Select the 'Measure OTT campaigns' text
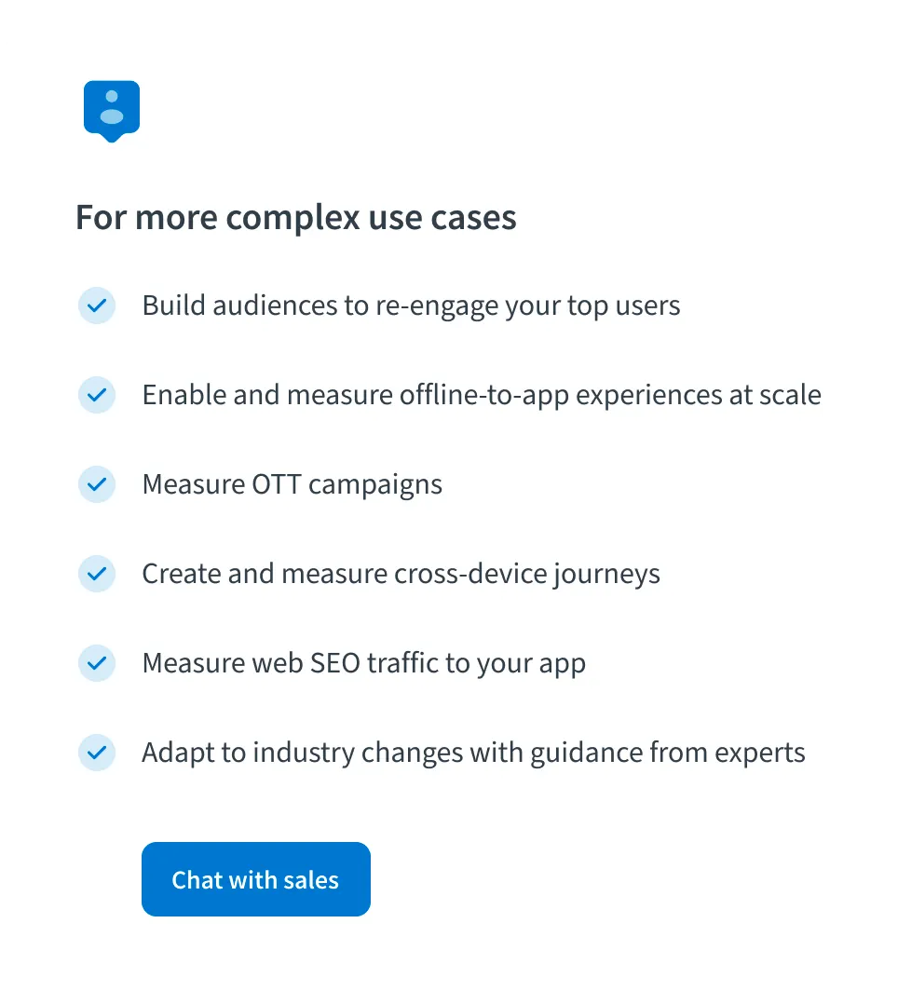The height and width of the screenshot is (991, 898). click(292, 484)
